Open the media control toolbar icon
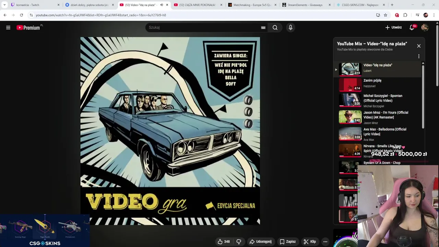 pos(417,15)
